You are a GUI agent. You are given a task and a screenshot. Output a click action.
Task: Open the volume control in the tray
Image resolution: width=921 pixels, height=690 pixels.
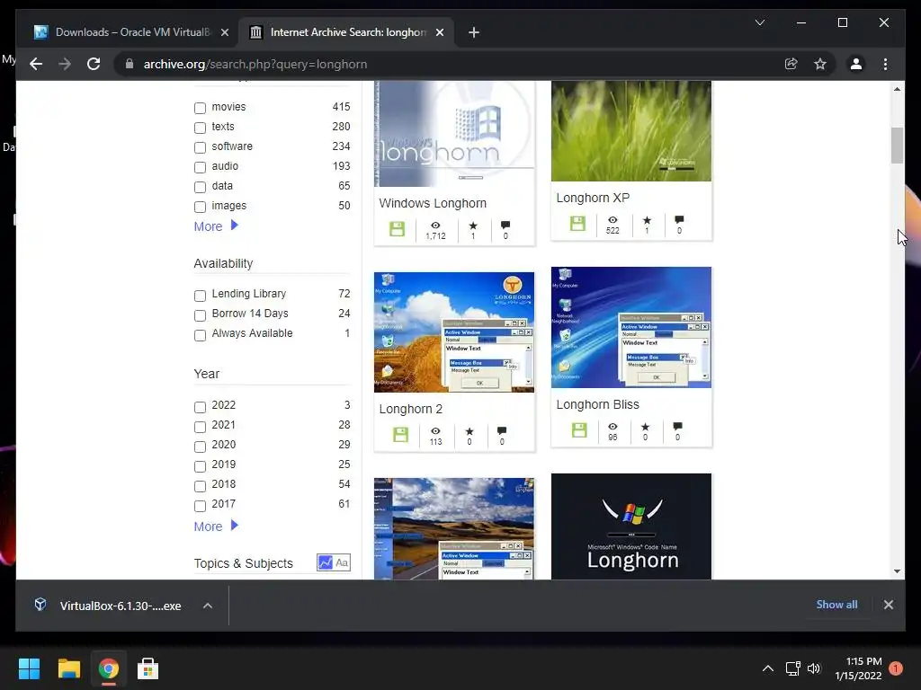point(813,668)
